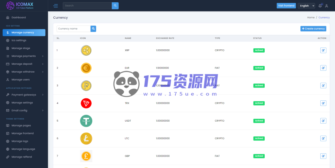The image size is (335, 168).
Task: Edit the XRP currency row
Action: pos(323,50)
